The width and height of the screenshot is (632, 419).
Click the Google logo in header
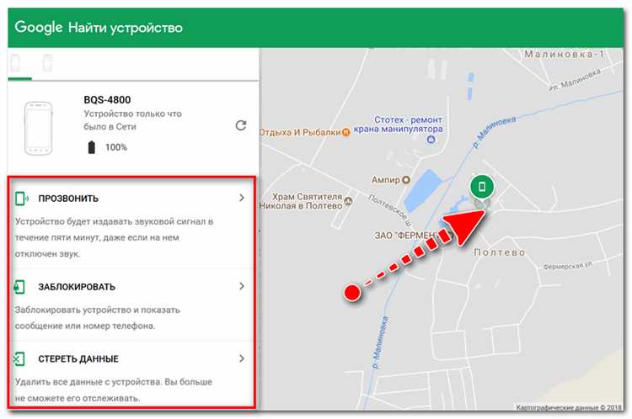[38, 28]
